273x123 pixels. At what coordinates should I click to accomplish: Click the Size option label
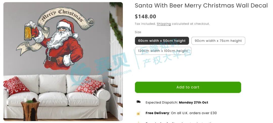138,32
